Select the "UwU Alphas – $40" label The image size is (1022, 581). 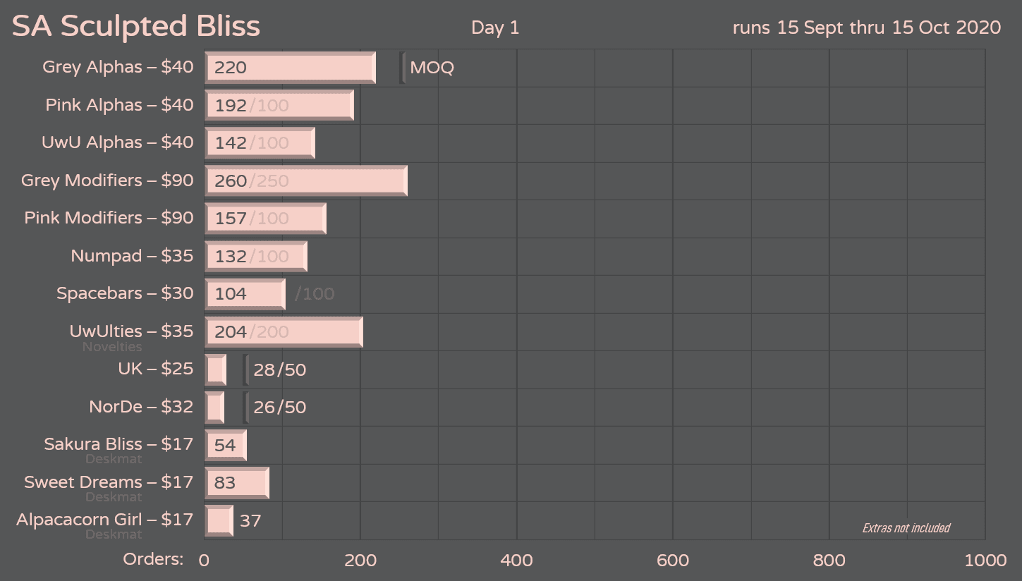pyautogui.click(x=117, y=142)
